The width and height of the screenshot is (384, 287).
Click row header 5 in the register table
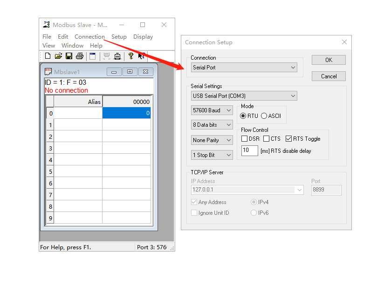(x=50, y=171)
